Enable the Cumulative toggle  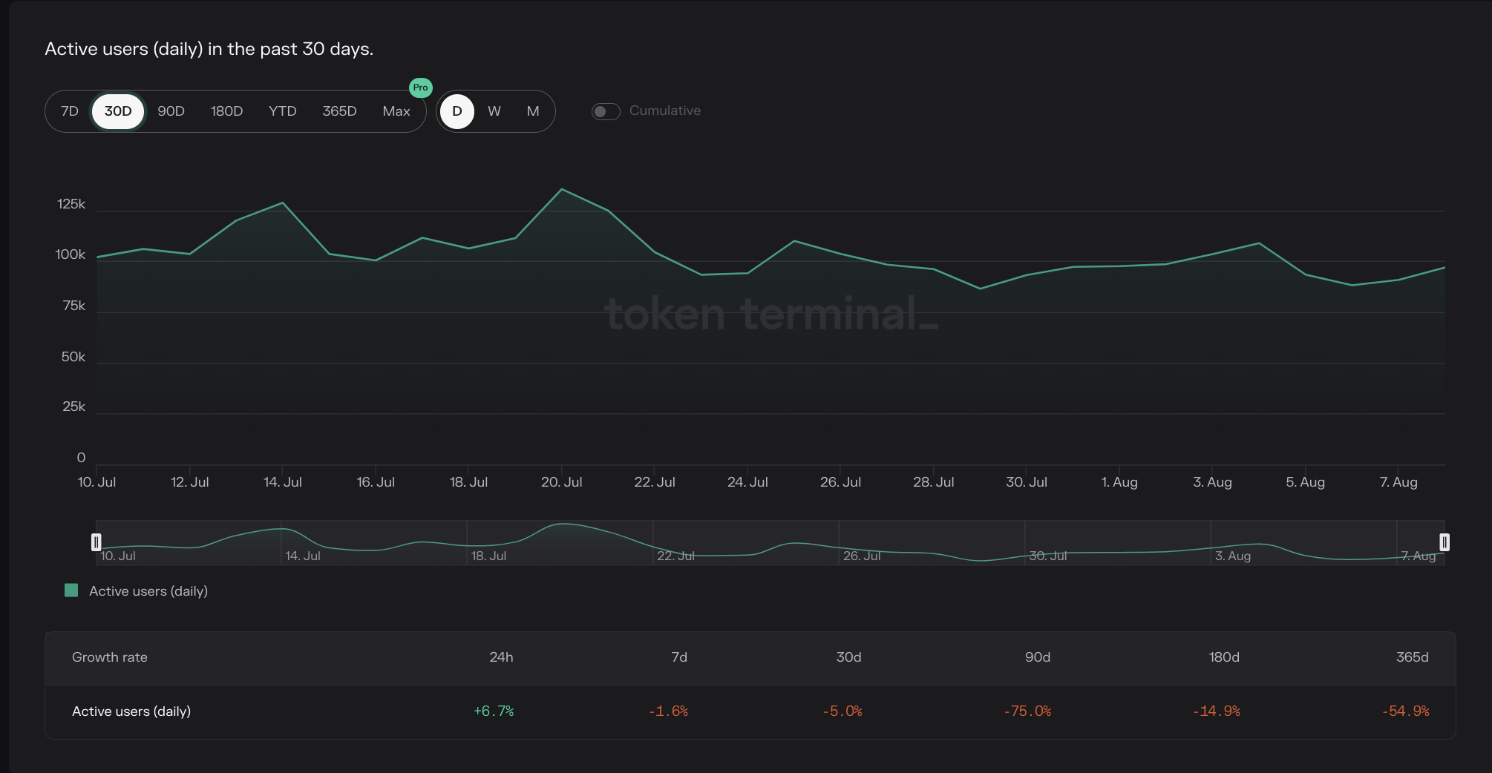pyautogui.click(x=606, y=111)
